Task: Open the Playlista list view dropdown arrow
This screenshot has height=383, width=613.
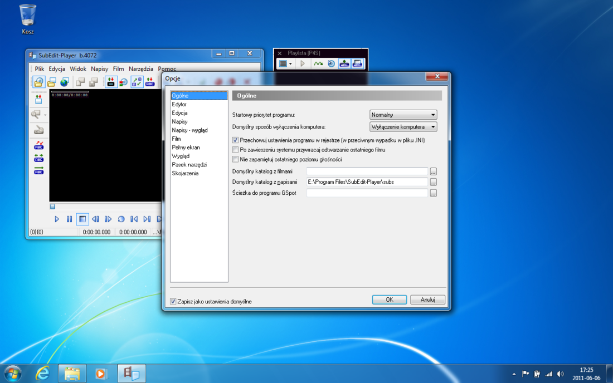Action: 290,64
